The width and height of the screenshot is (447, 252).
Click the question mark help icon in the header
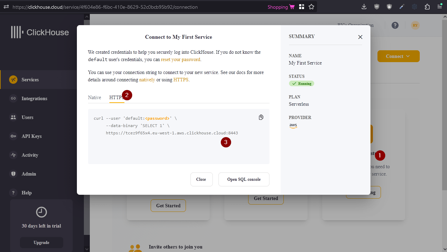click(395, 25)
